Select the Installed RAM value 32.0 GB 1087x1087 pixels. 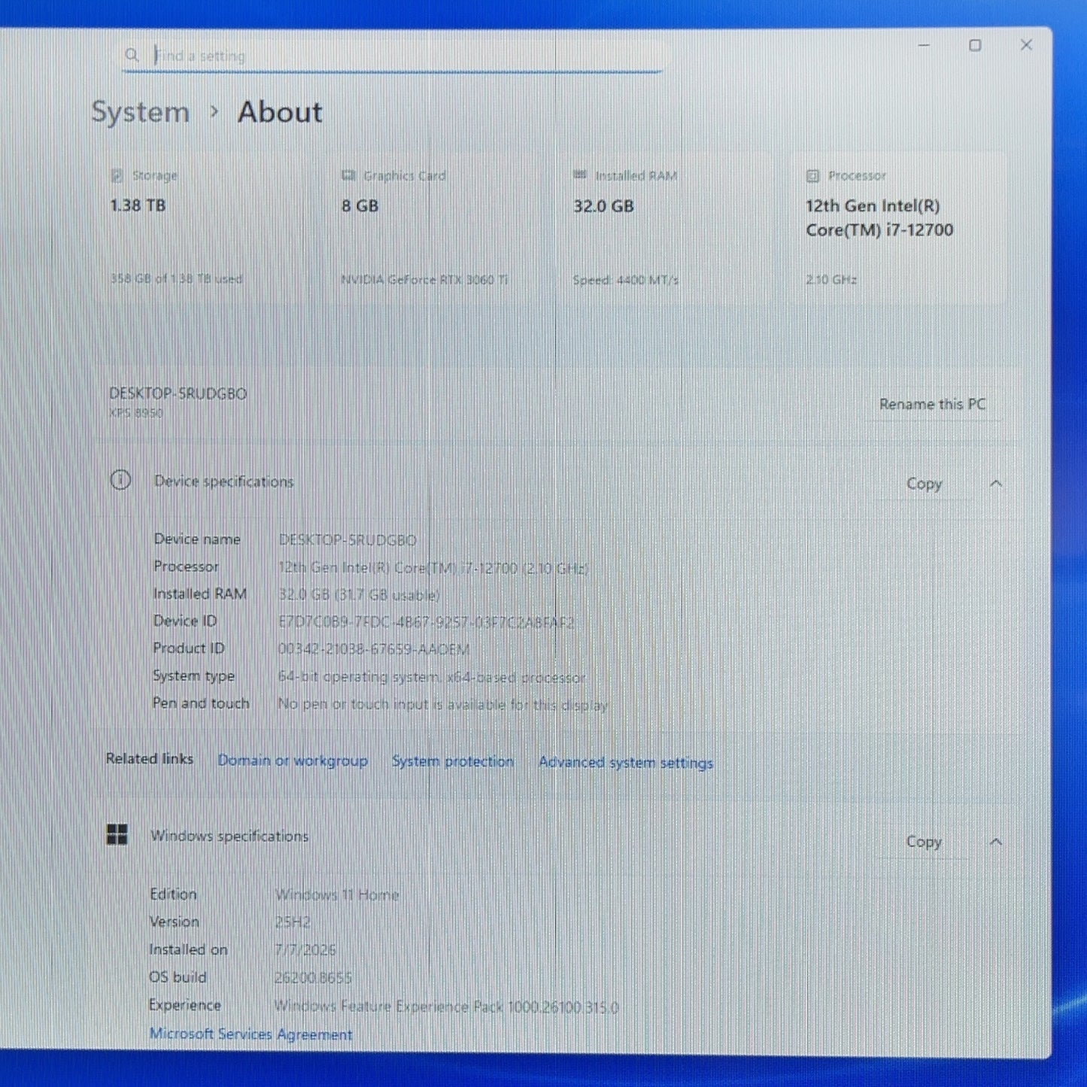[x=360, y=595]
